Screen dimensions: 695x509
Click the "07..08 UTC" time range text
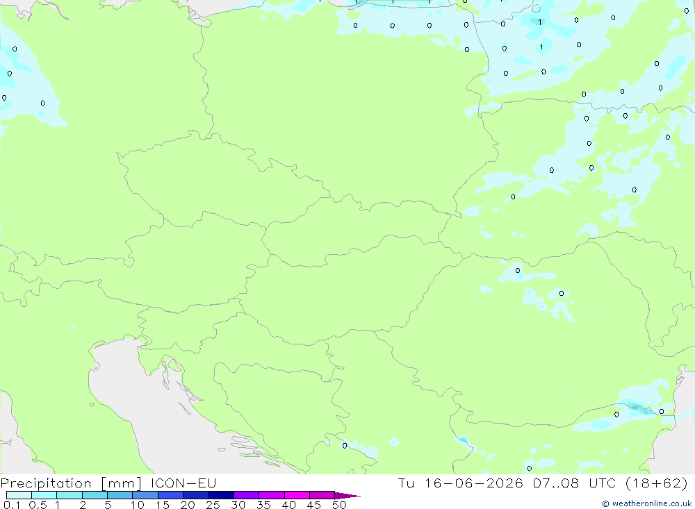tap(575, 483)
